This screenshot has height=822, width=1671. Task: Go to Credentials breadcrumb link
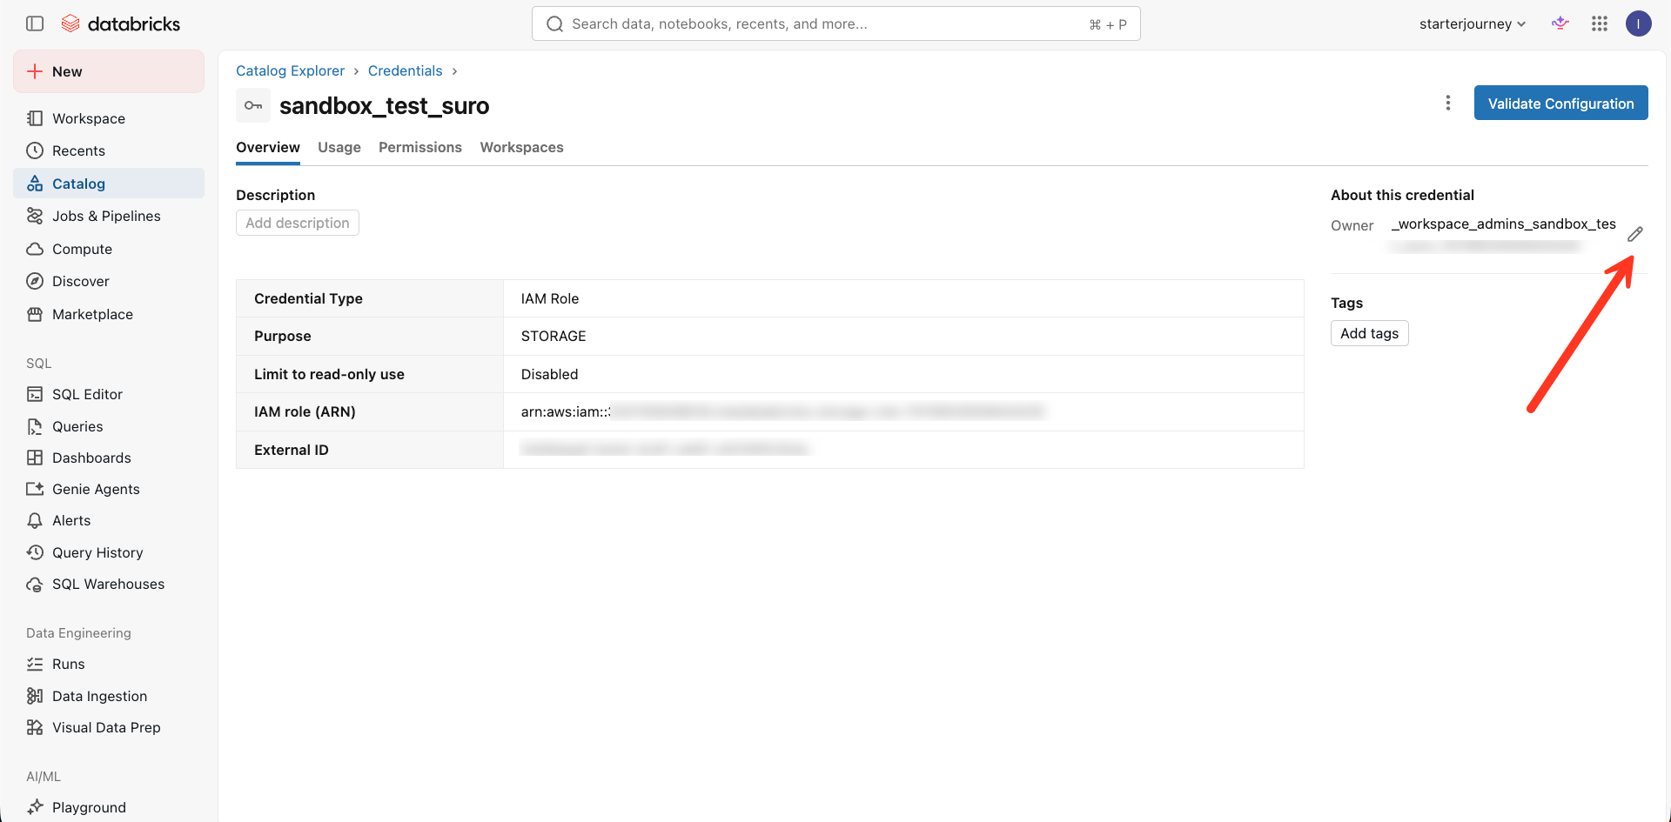[x=405, y=70]
